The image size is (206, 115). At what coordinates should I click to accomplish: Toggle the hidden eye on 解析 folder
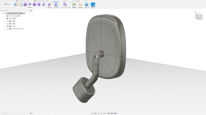click(x=7, y=24)
